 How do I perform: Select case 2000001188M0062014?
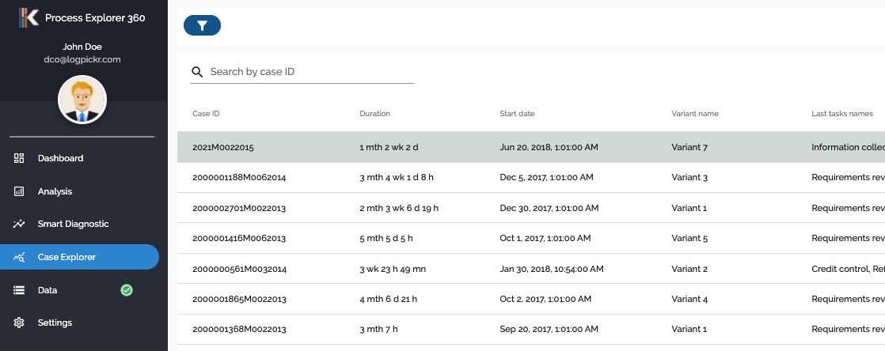pos(239,177)
